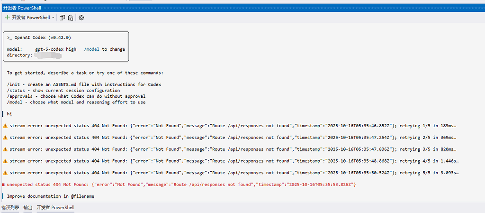485x213 pixels.
Task: Click the /init command line text
Action: pos(84,84)
